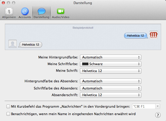The height and width of the screenshot is (121, 166).
Task: Click the Meine Schrift label
Action: click(67, 71)
